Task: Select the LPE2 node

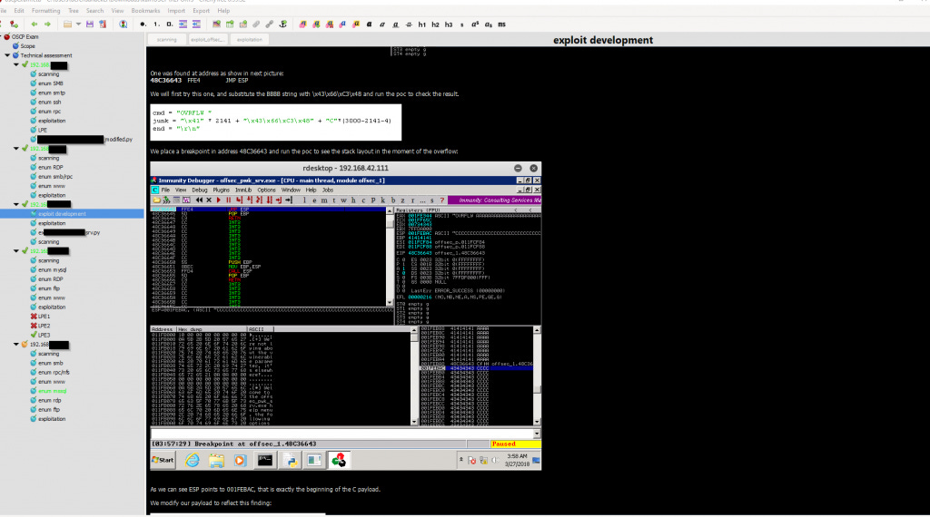Action: tap(45, 326)
